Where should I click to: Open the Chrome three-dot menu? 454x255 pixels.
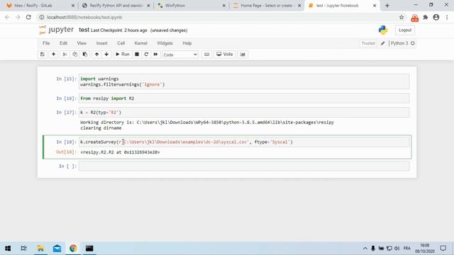[x=447, y=17]
